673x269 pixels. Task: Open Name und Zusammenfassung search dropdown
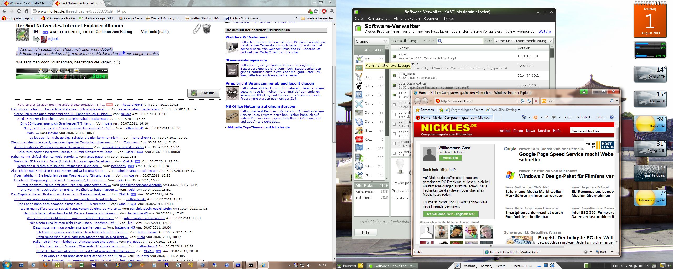[x=523, y=41]
